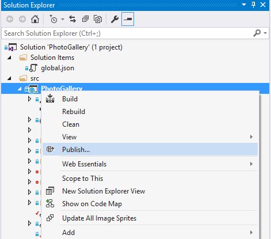This screenshot has height=239, width=271.
Task: Click the solution file icon beside Solution 'PhotoGallery'
Action: coord(12,47)
